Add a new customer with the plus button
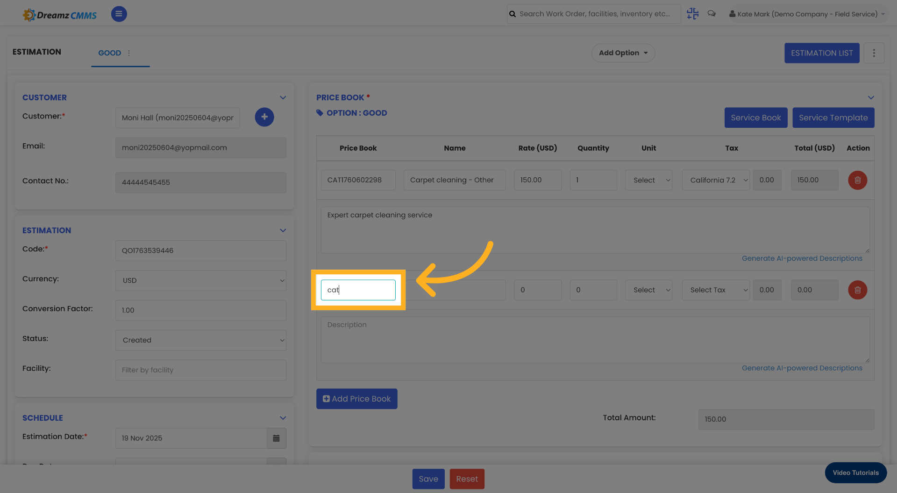The height and width of the screenshot is (493, 897). tap(264, 117)
